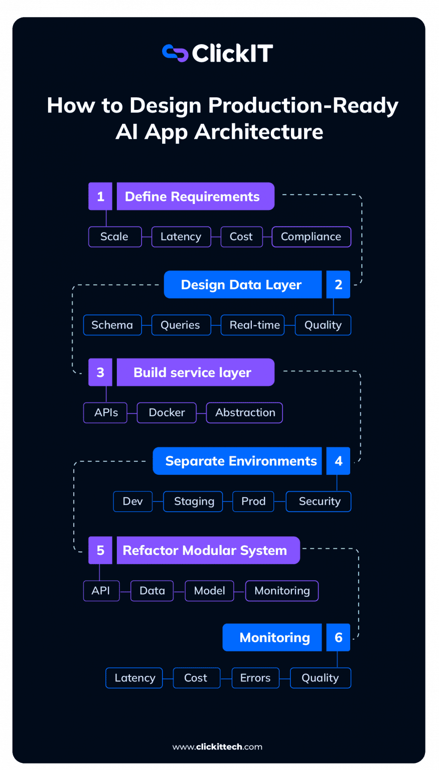439x770 pixels.
Task: Select the Errors tag
Action: (x=255, y=678)
